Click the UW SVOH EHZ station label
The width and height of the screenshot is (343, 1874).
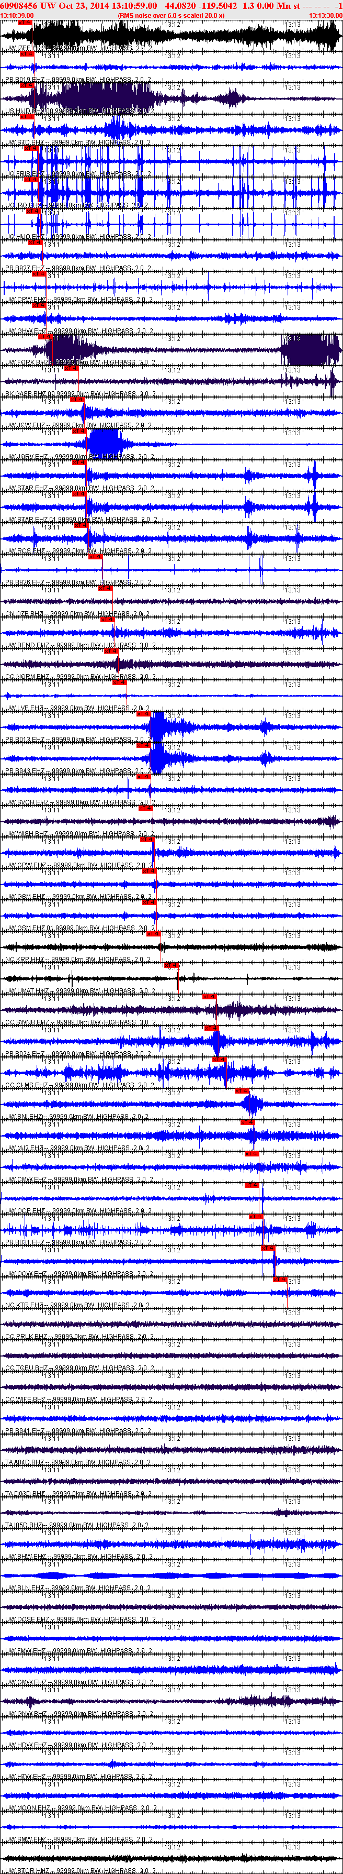(x=80, y=802)
